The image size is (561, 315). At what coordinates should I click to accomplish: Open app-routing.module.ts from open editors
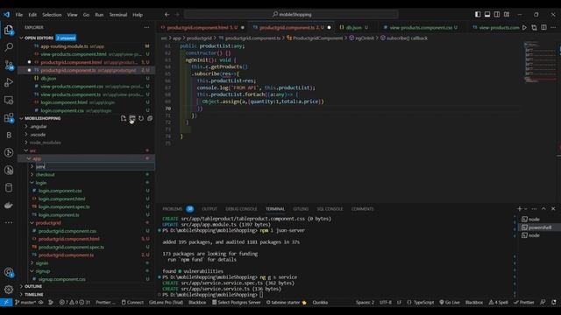click(x=64, y=46)
